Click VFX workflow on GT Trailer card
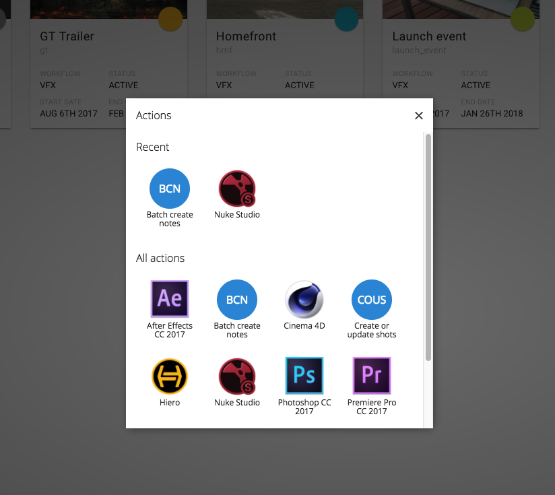 pos(48,86)
